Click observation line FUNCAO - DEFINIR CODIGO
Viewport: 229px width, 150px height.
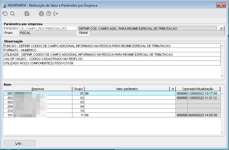pos(112,46)
